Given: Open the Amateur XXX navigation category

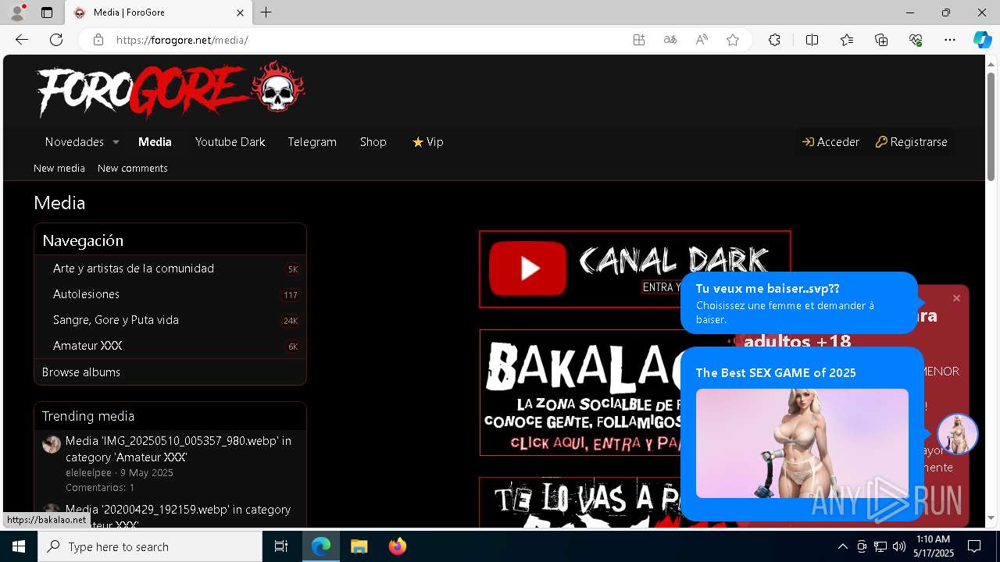Looking at the screenshot, I should click(87, 346).
